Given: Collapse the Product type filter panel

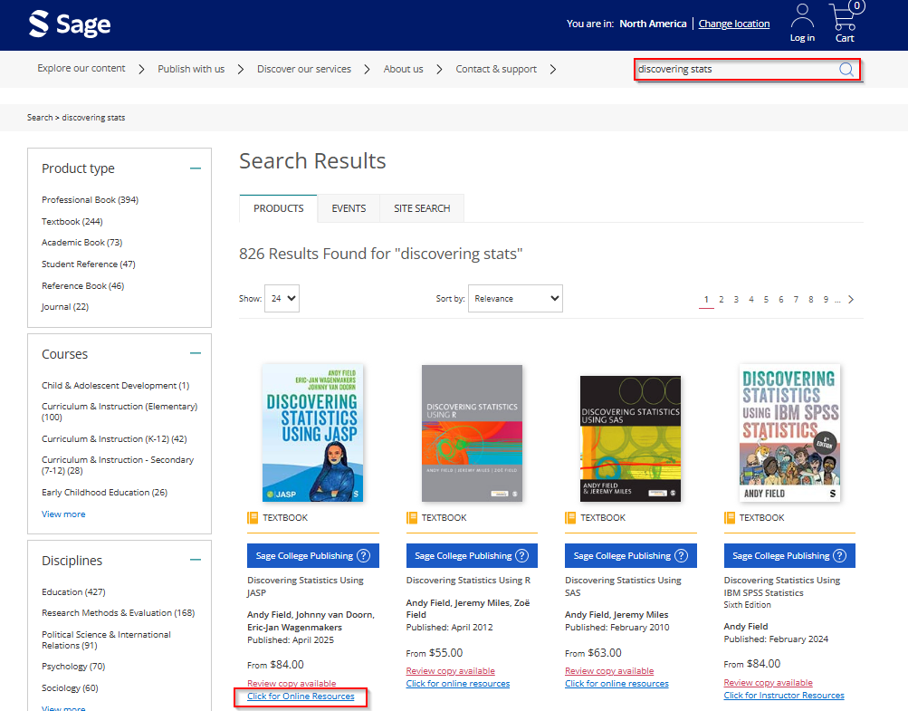Looking at the screenshot, I should [196, 168].
